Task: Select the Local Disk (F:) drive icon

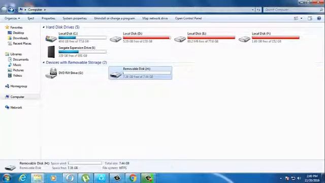Action: coord(244,39)
